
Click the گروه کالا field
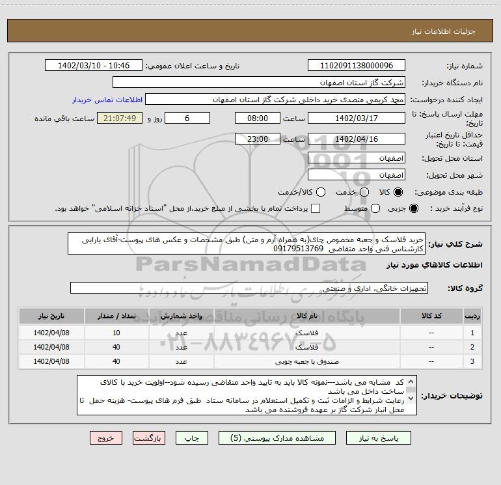(249, 288)
